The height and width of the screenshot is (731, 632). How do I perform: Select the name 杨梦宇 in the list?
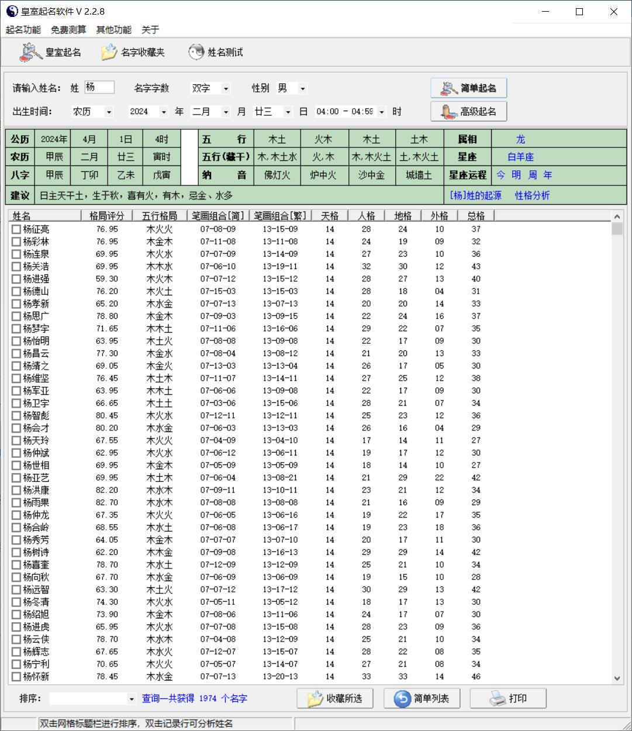click(x=36, y=329)
